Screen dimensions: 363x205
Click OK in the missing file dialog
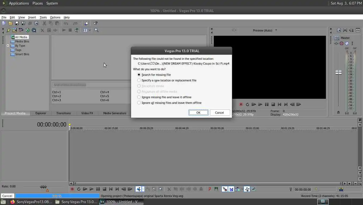[198, 113]
